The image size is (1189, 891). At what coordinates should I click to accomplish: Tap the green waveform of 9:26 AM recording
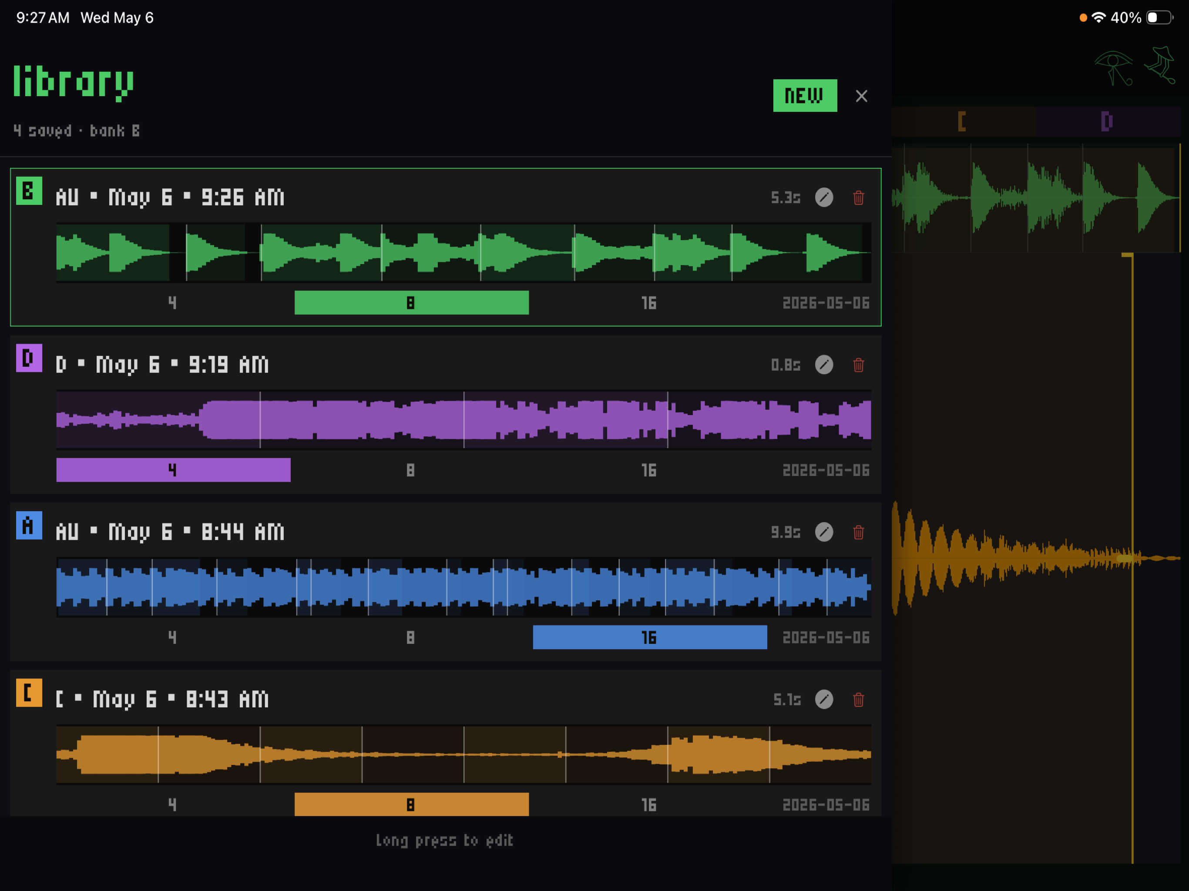[x=464, y=253]
